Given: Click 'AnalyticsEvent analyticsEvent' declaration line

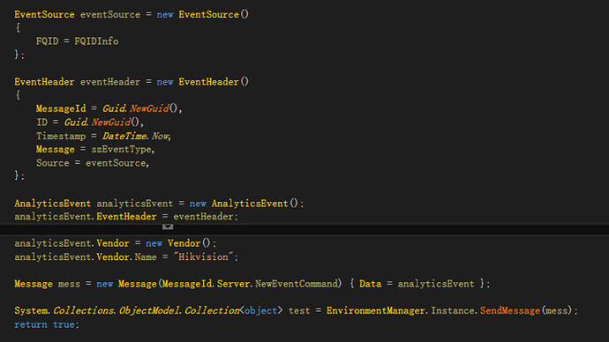Looking at the screenshot, I should [x=159, y=204].
